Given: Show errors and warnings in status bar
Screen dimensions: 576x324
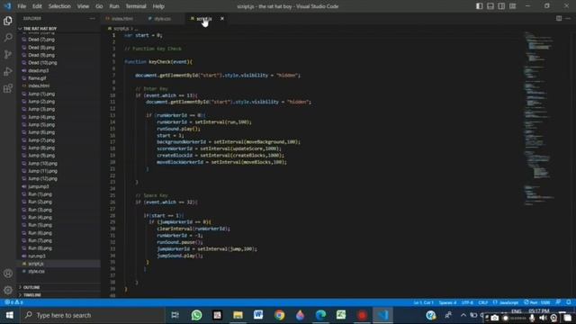Looking at the screenshot, I should pos(13,302).
